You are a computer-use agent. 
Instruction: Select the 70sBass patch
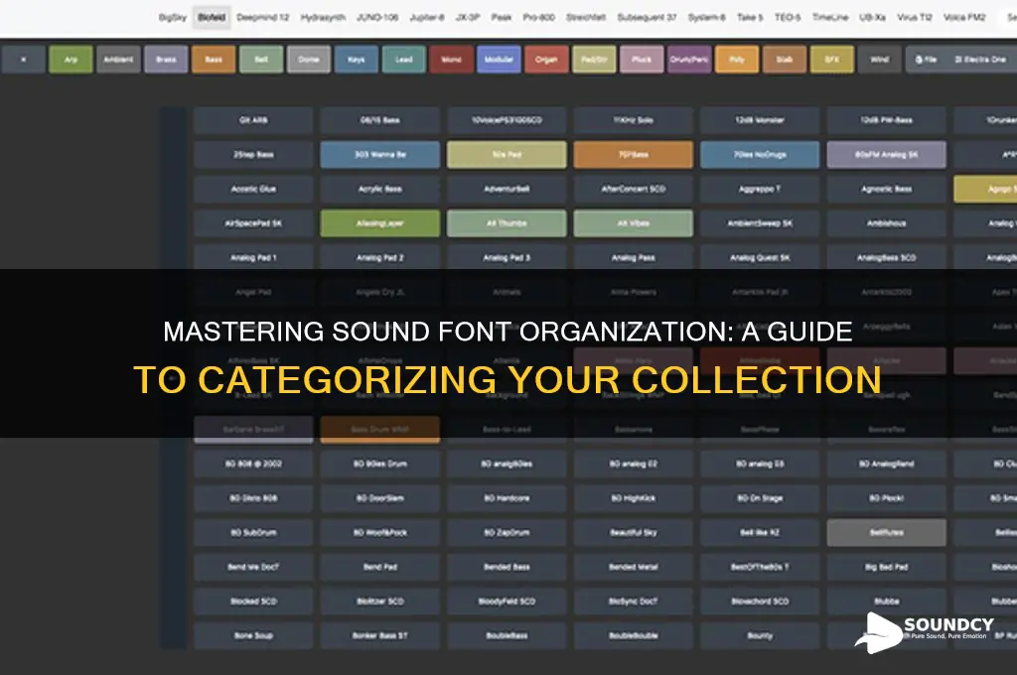634,155
